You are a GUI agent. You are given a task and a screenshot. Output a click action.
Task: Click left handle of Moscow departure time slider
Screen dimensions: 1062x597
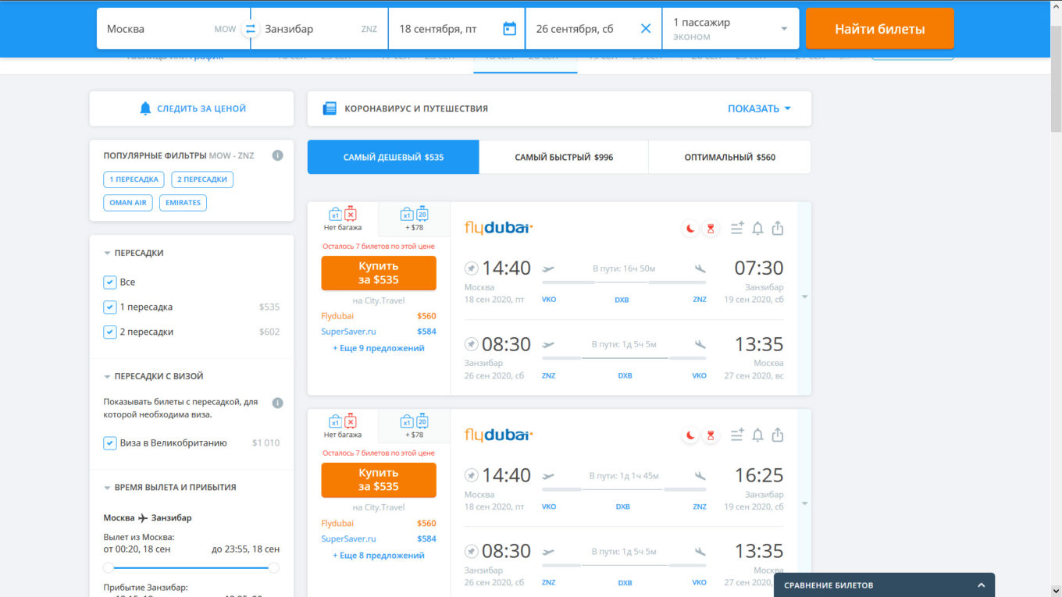point(109,567)
